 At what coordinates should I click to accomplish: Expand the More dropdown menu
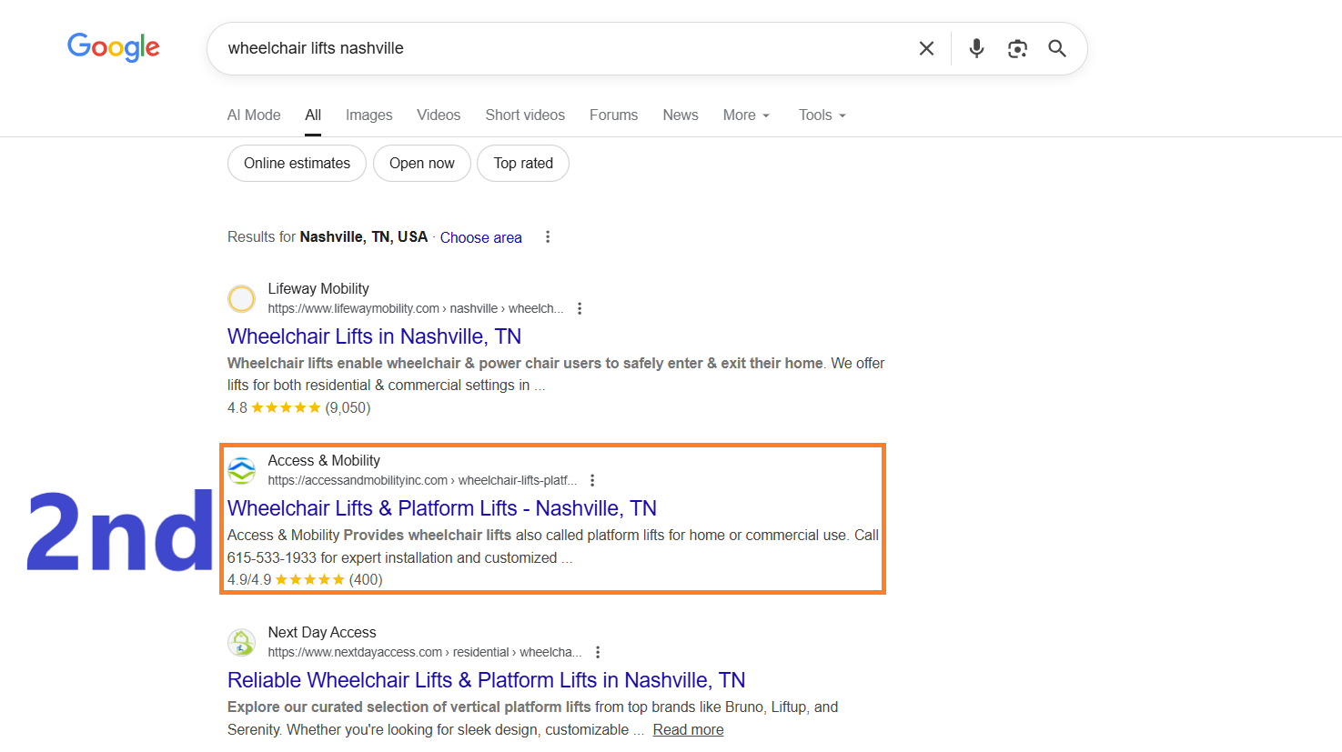click(x=746, y=115)
